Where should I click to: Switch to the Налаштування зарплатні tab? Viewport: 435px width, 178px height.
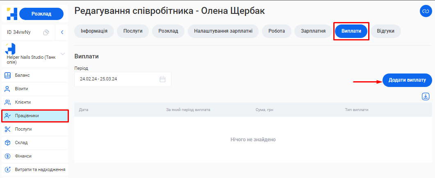[x=223, y=31]
